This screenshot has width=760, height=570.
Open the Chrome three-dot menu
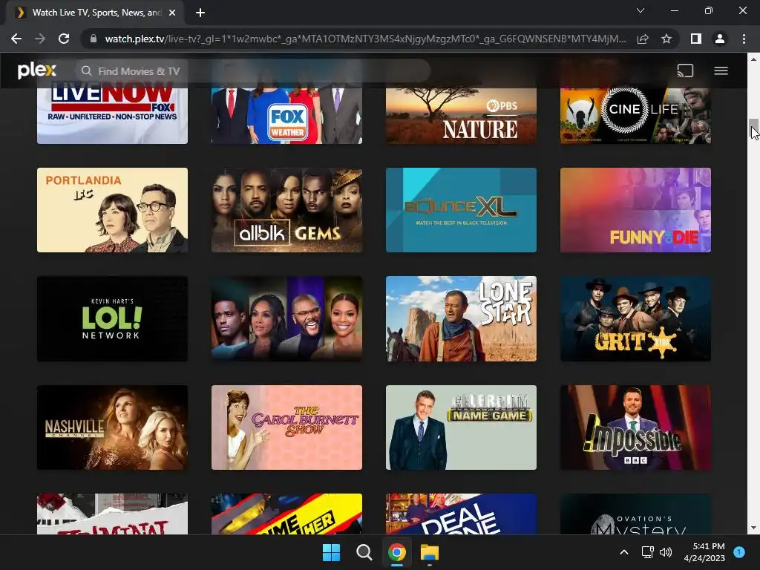[744, 39]
